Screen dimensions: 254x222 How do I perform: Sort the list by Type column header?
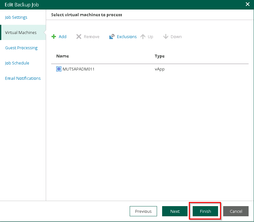159,56
